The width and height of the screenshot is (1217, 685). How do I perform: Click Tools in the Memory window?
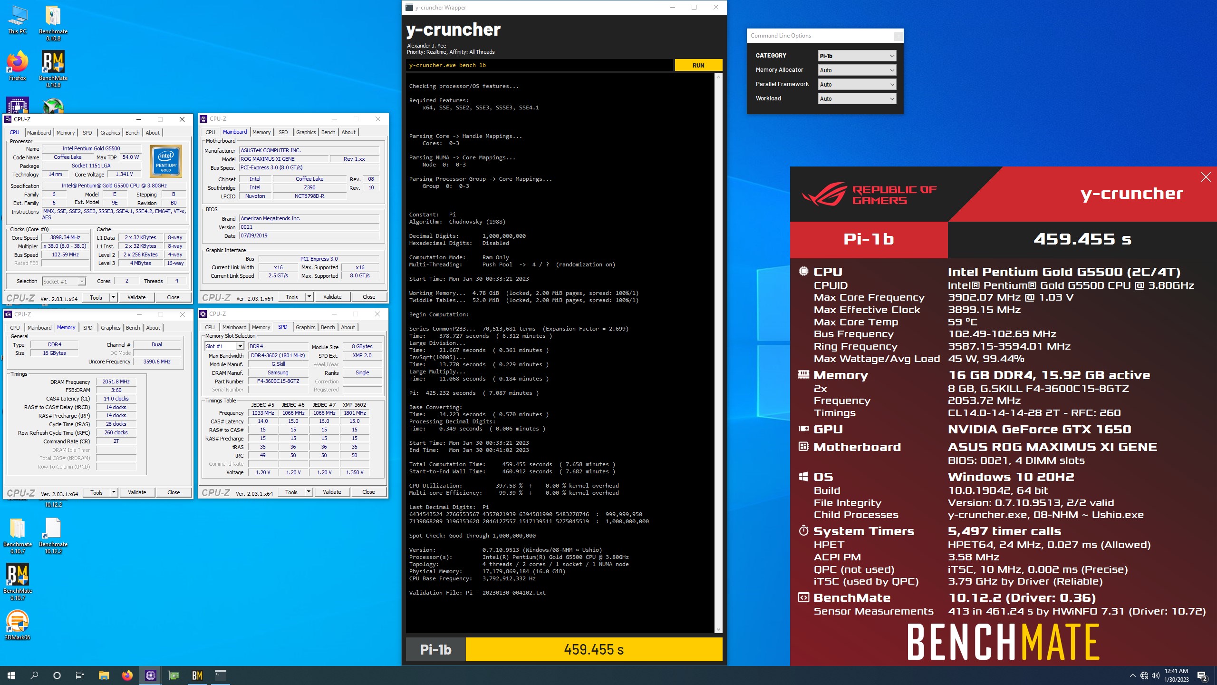(97, 492)
